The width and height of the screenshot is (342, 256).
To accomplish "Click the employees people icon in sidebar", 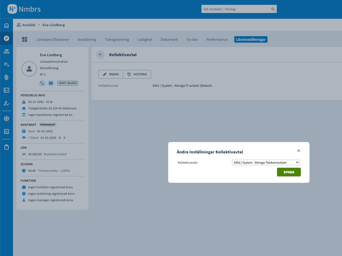I will click(7, 52).
